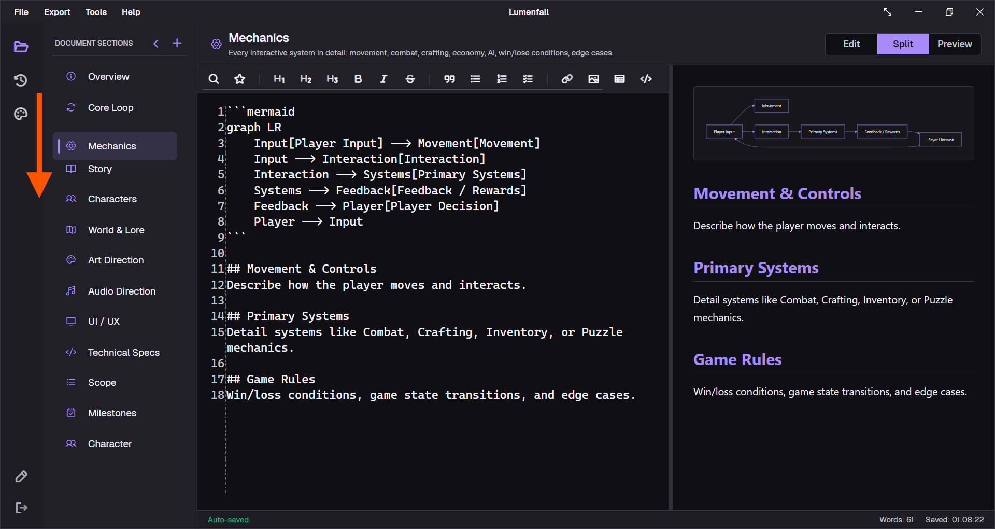Toggle italic formatting

[383, 79]
